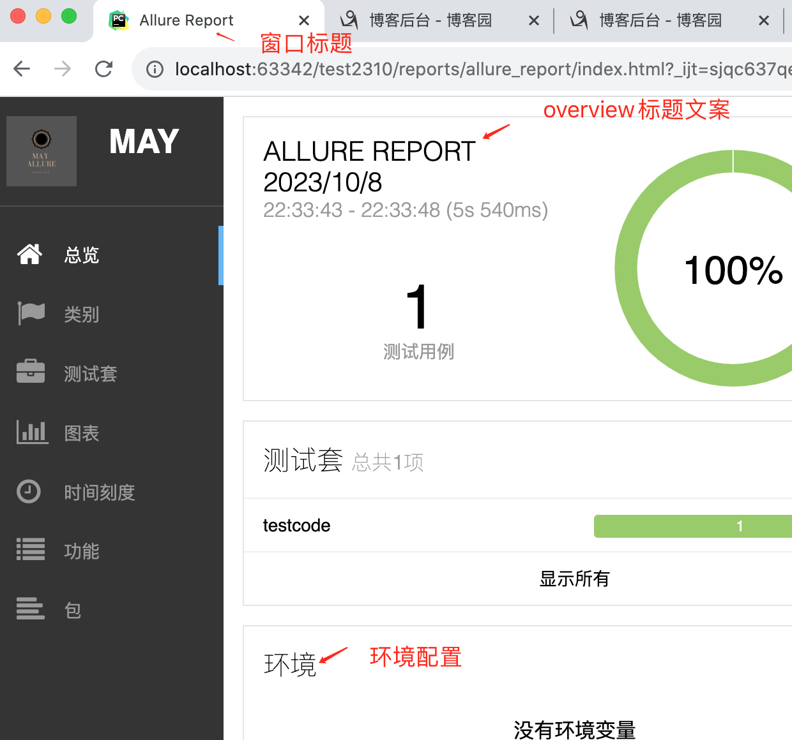Select the 时间刻度 (Timeline) clock icon

pyautogui.click(x=29, y=491)
